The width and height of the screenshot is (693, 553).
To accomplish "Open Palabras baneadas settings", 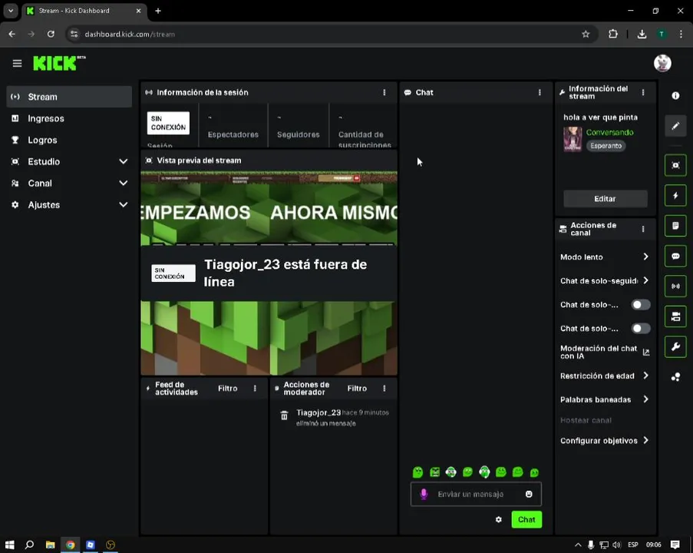I will tap(604, 399).
